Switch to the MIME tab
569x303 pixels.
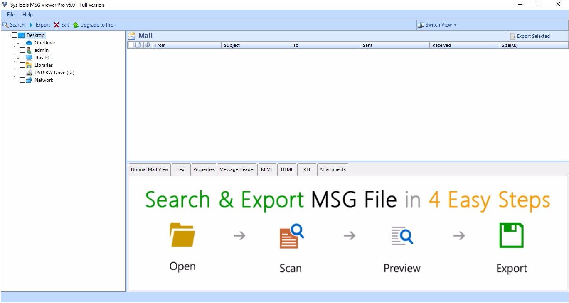(x=267, y=169)
